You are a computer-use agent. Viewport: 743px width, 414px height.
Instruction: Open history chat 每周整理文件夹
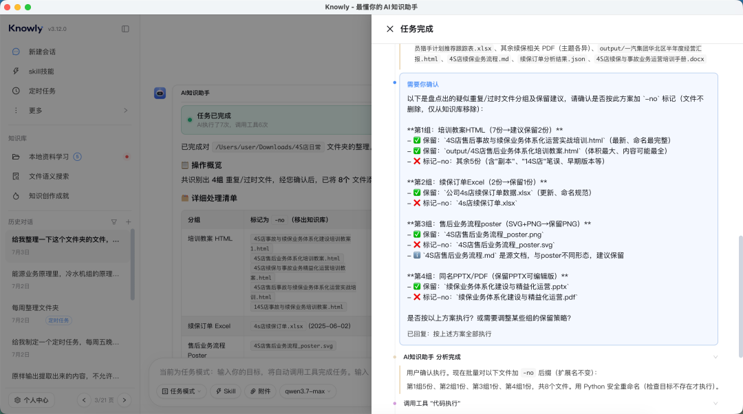pos(68,314)
